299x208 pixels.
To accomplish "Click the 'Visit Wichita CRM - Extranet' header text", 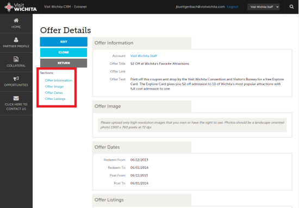I will pos(65,7).
